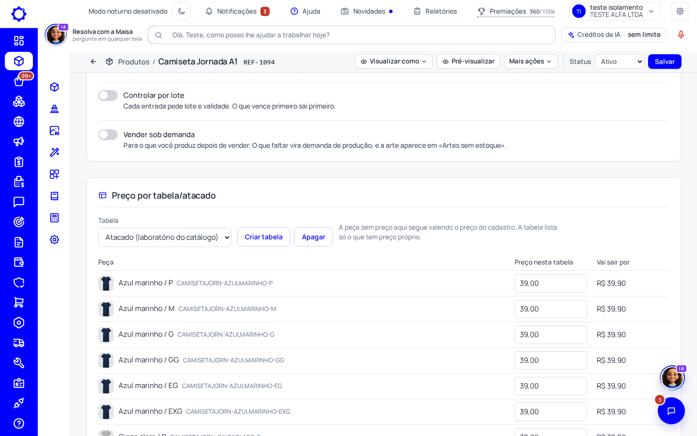Click the Salvar button

[x=665, y=62]
